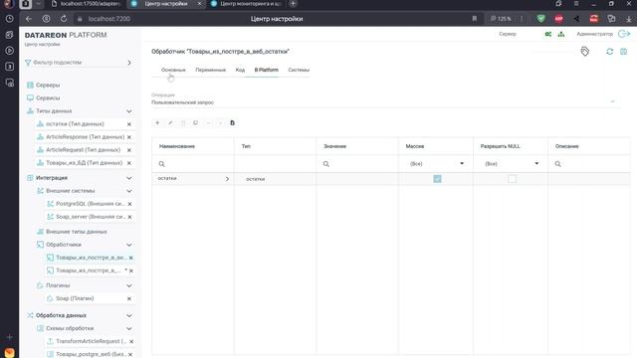
Task: Click in Описание filter search field
Action: tap(589, 164)
